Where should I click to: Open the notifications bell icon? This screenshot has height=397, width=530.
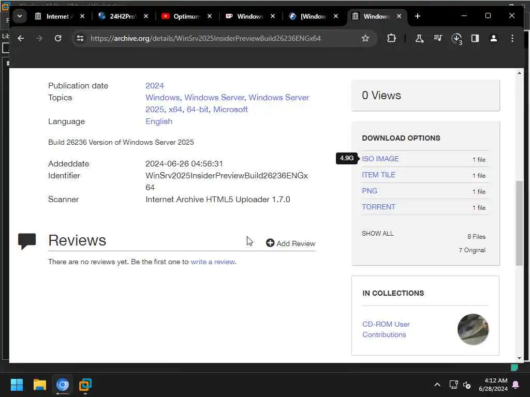coord(516,385)
